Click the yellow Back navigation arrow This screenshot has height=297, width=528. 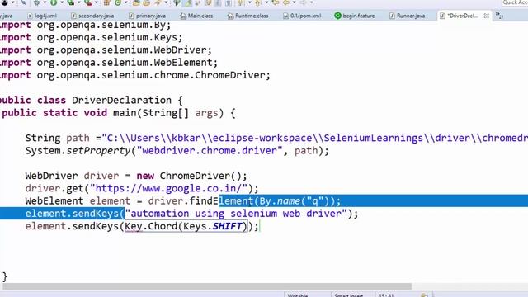pyautogui.click(x=276, y=2)
